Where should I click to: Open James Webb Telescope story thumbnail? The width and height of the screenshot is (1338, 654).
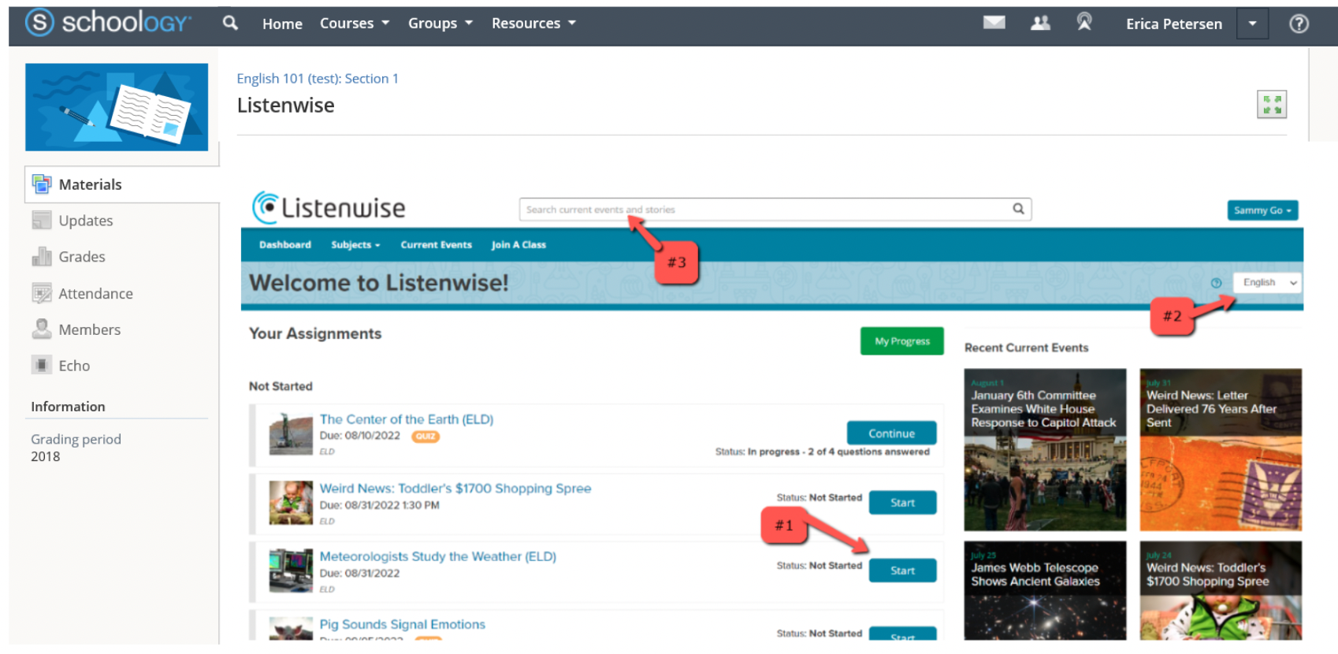[1044, 590]
